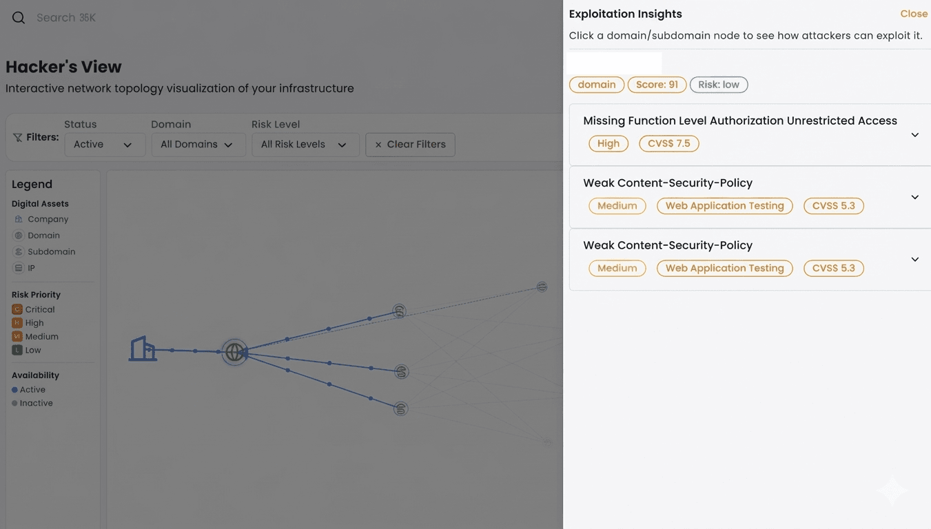Image resolution: width=931 pixels, height=529 pixels.
Task: Click the Critical risk legend icon
Action: 17,309
